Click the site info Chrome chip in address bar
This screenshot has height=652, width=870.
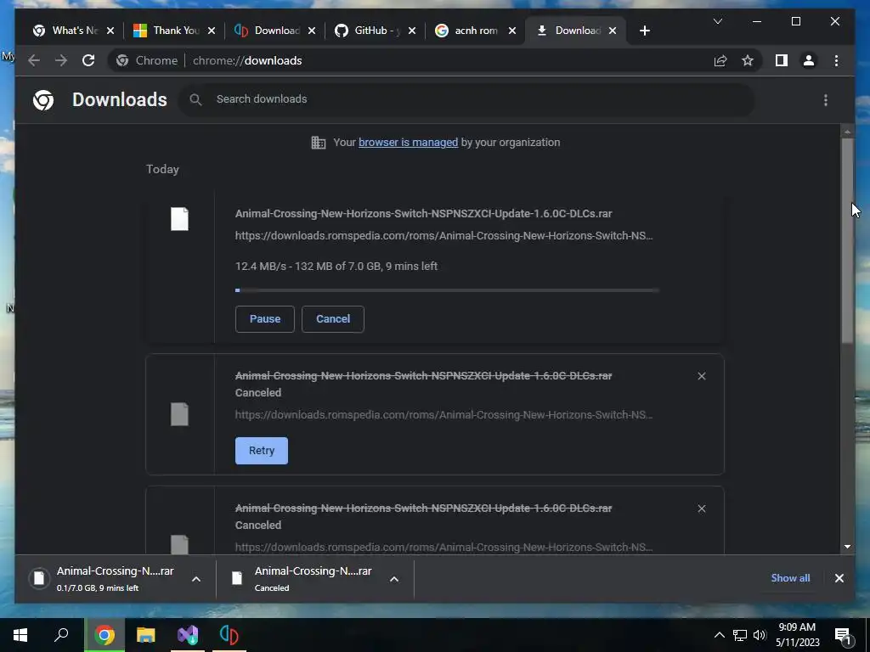point(148,60)
